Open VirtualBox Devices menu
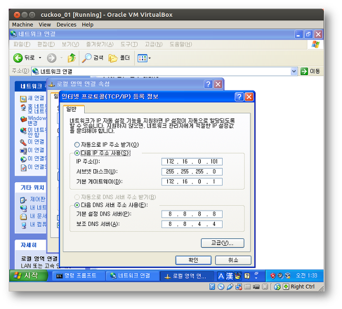The height and width of the screenshot is (309, 342). pyautogui.click(x=66, y=25)
